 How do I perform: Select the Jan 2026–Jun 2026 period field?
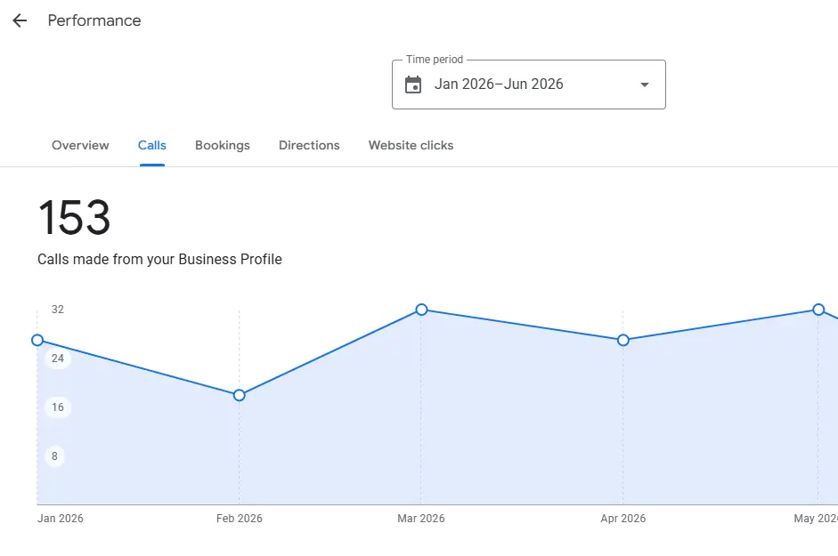click(529, 85)
